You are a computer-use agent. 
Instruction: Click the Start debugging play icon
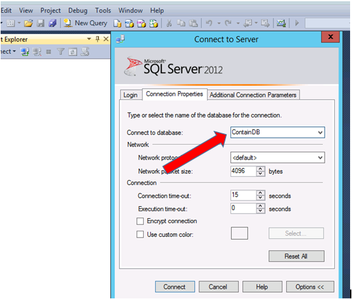pyautogui.click(x=297, y=23)
